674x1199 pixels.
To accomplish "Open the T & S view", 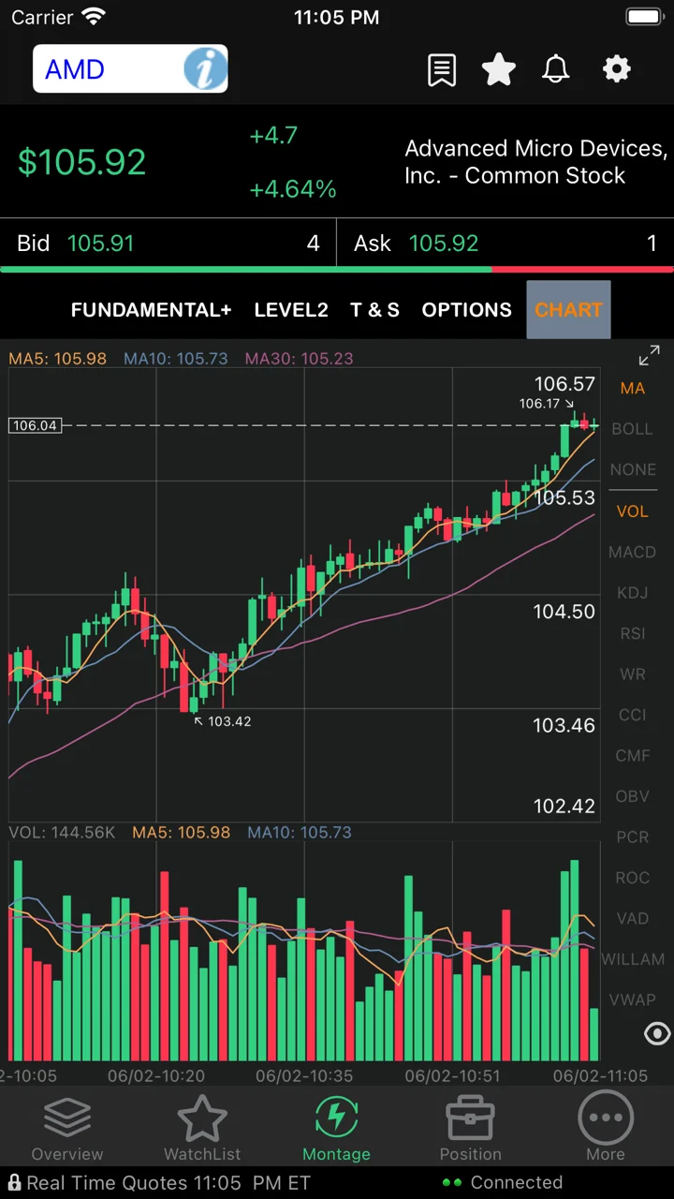I will (374, 310).
